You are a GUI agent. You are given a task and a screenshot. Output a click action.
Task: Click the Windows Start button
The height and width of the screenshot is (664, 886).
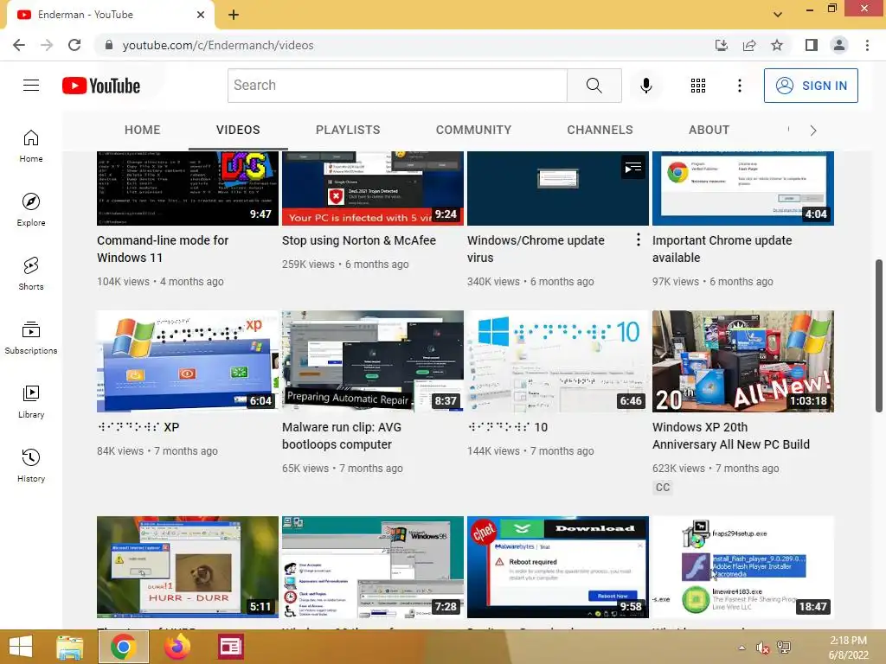(21, 647)
